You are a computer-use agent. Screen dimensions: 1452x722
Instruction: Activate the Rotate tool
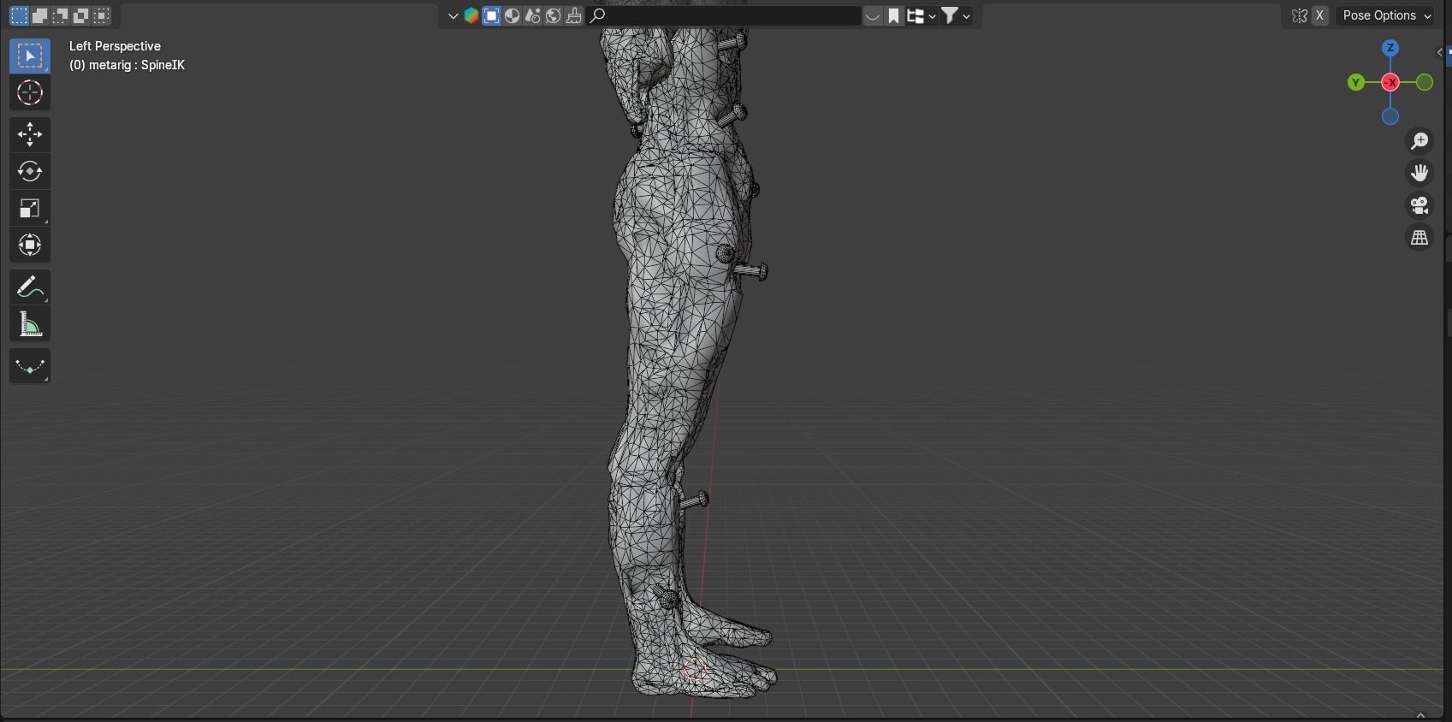[x=30, y=171]
